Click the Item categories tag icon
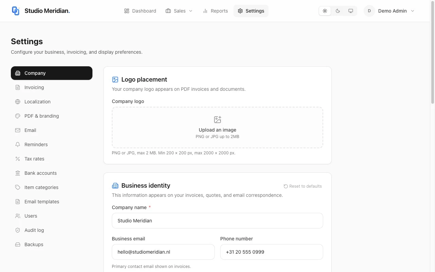Viewport: 435px width, 272px height. tap(18, 187)
